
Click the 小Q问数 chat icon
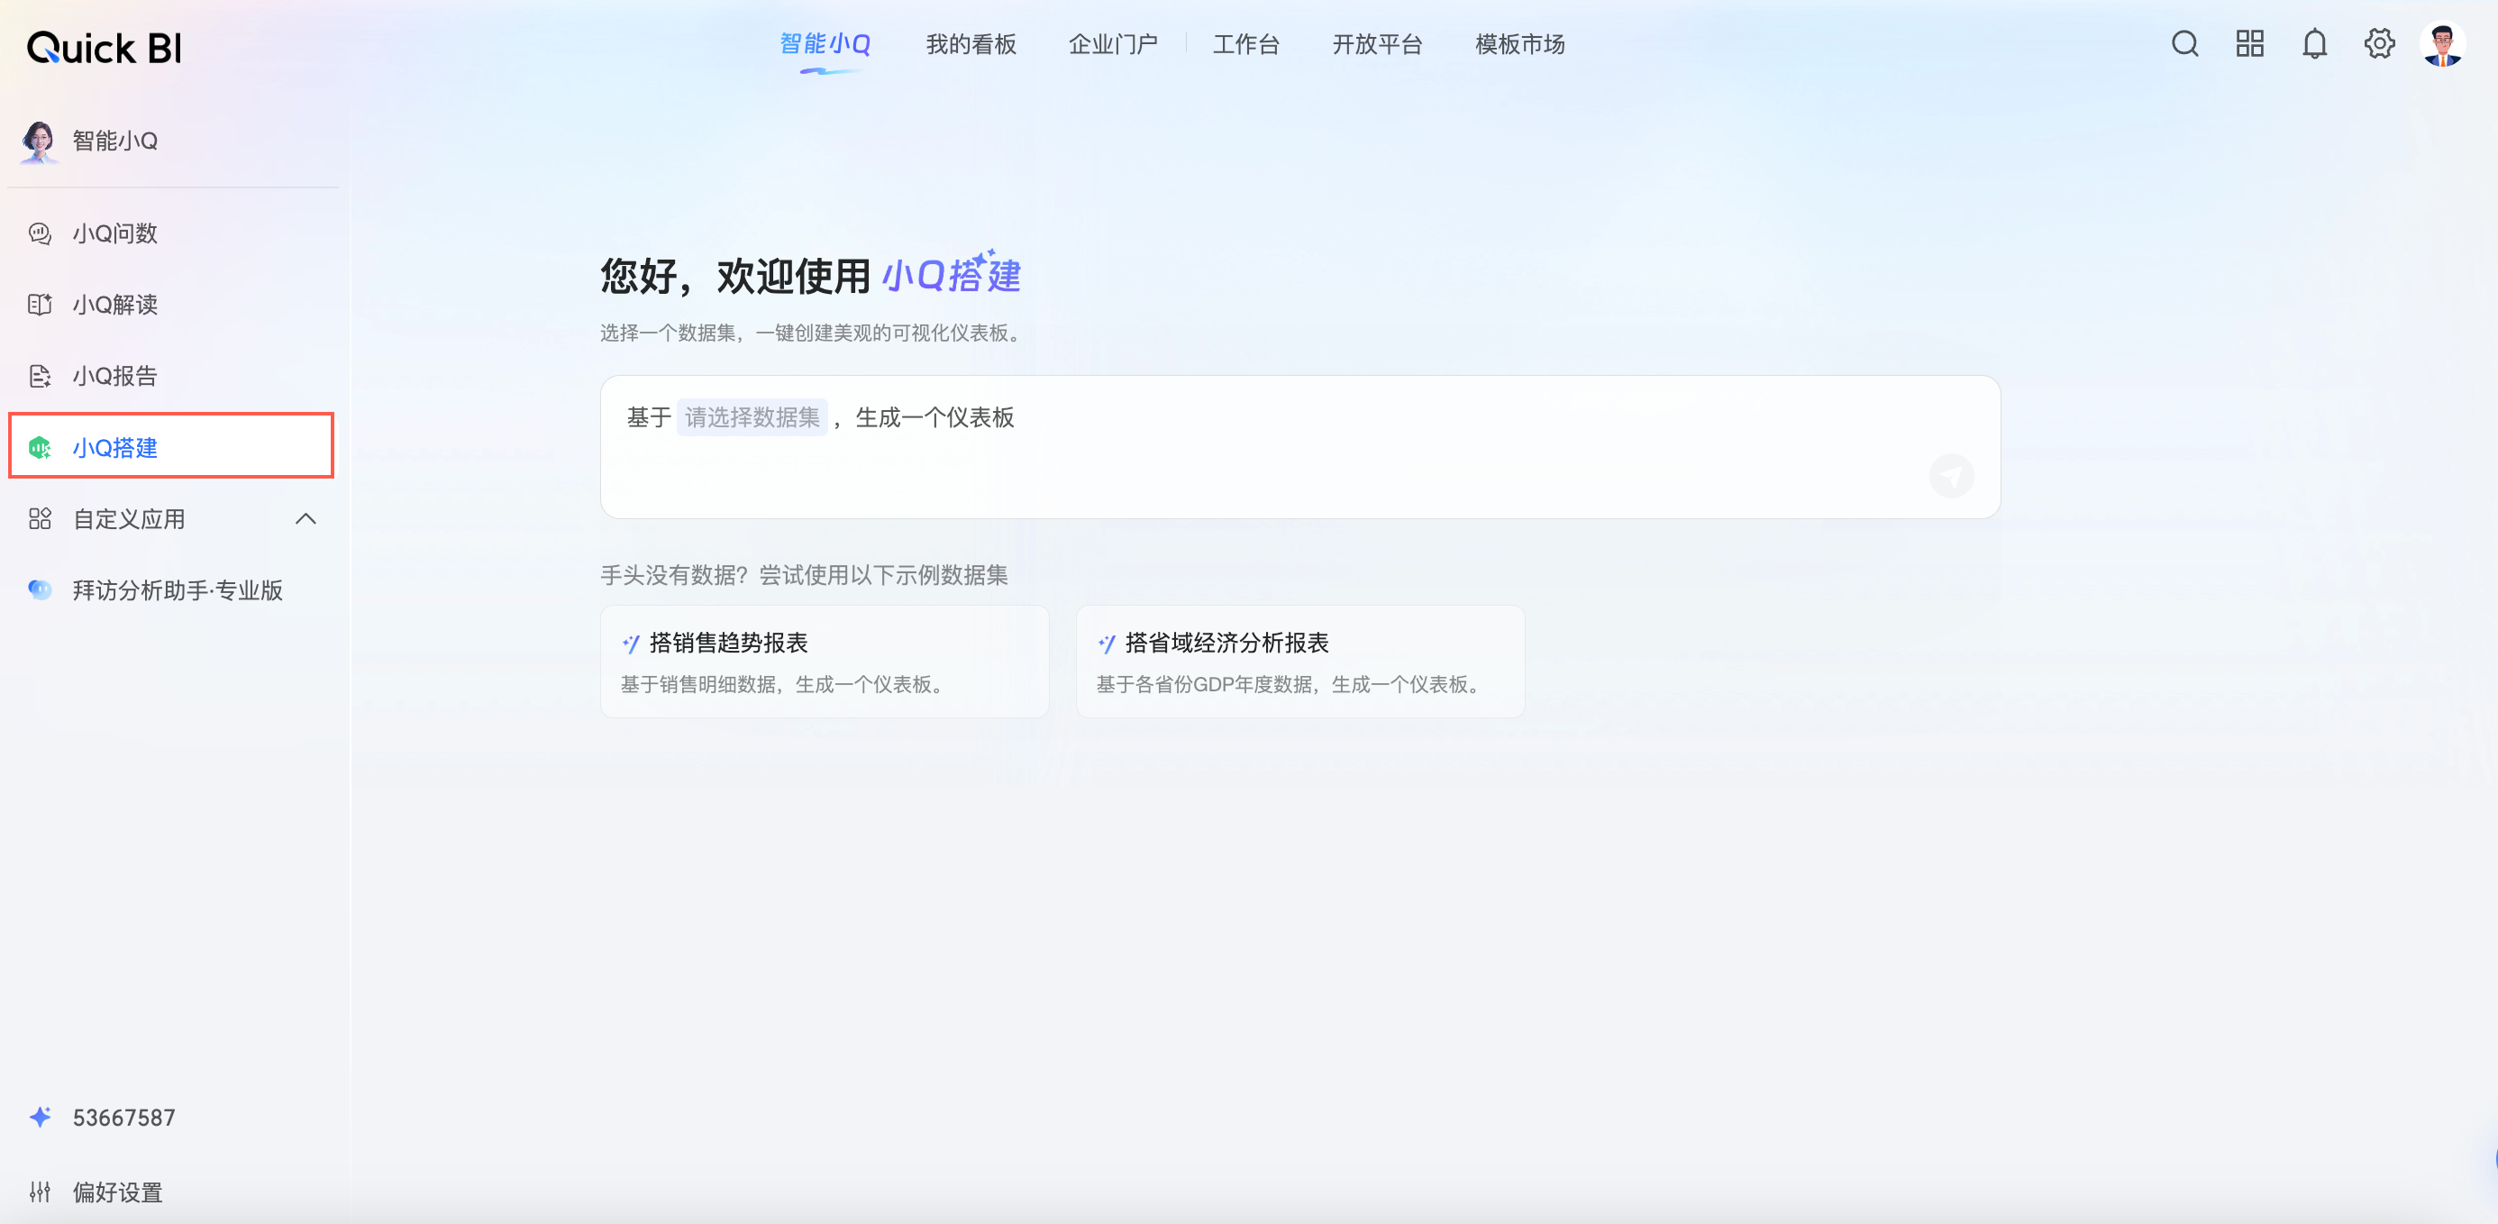(40, 233)
